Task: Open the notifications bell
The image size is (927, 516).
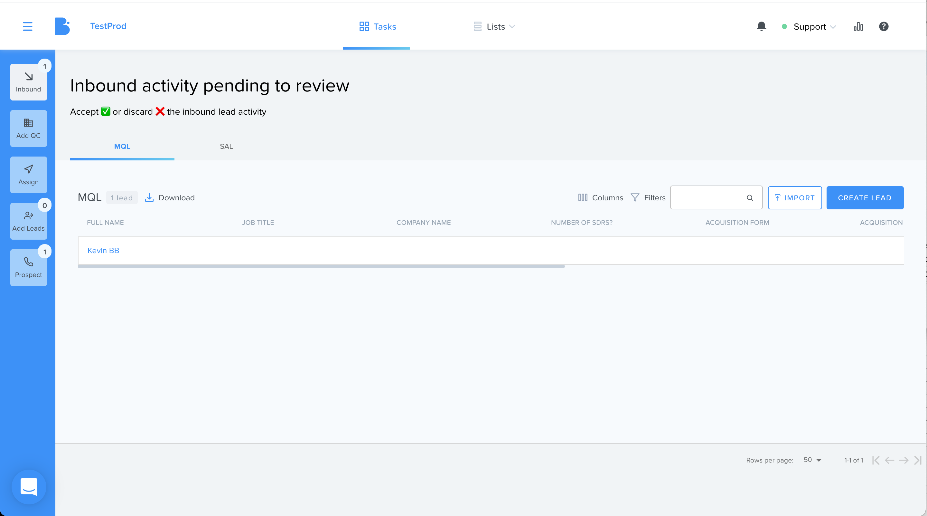Action: 761,26
